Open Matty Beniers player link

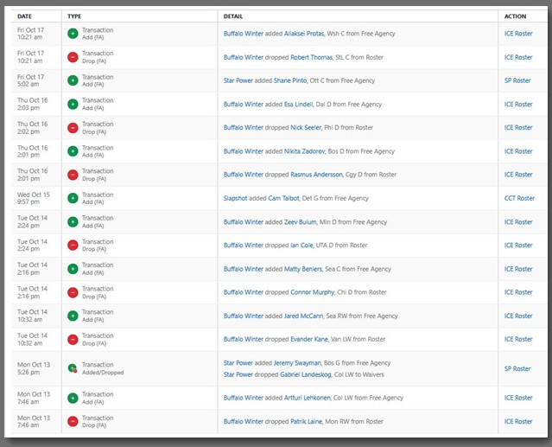tap(306, 269)
